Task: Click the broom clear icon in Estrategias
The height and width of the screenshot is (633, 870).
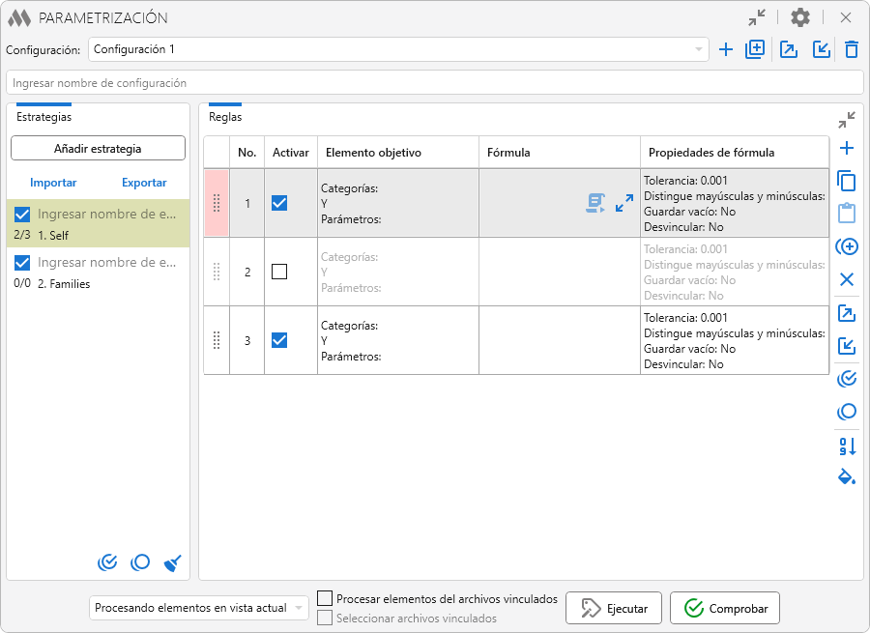Action: click(x=173, y=562)
